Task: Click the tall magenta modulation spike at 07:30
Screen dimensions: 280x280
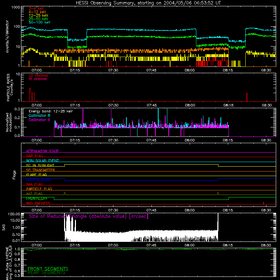Action: (x=111, y=117)
